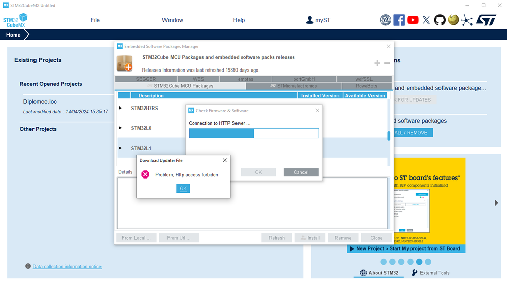Switch to the About STM32 tab
Image resolution: width=507 pixels, height=285 pixels.
pyautogui.click(x=379, y=273)
